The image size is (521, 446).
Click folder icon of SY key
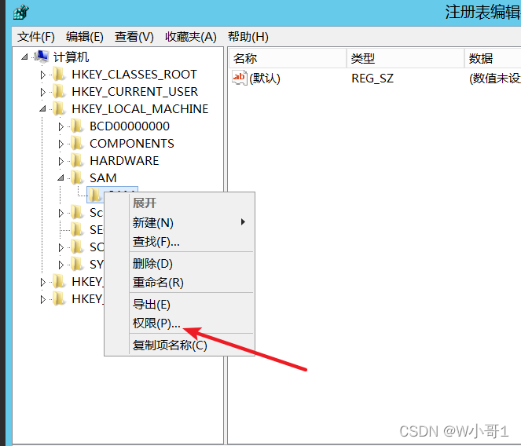(77, 264)
